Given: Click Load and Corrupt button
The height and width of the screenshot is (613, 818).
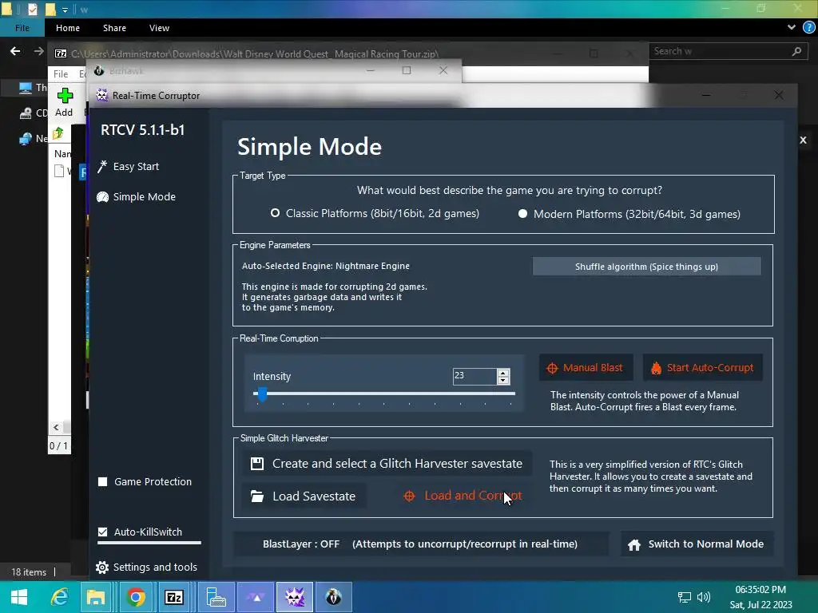Looking at the screenshot, I should click(x=463, y=496).
